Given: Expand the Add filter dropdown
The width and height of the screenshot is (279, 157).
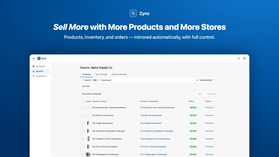Looking at the screenshot, I should (x=87, y=86).
